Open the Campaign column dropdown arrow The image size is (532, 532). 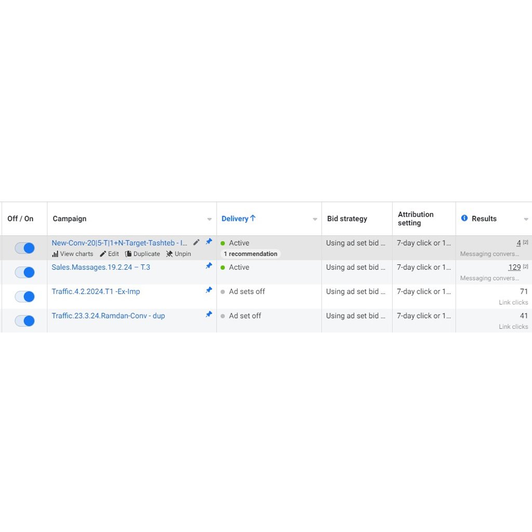pos(209,219)
